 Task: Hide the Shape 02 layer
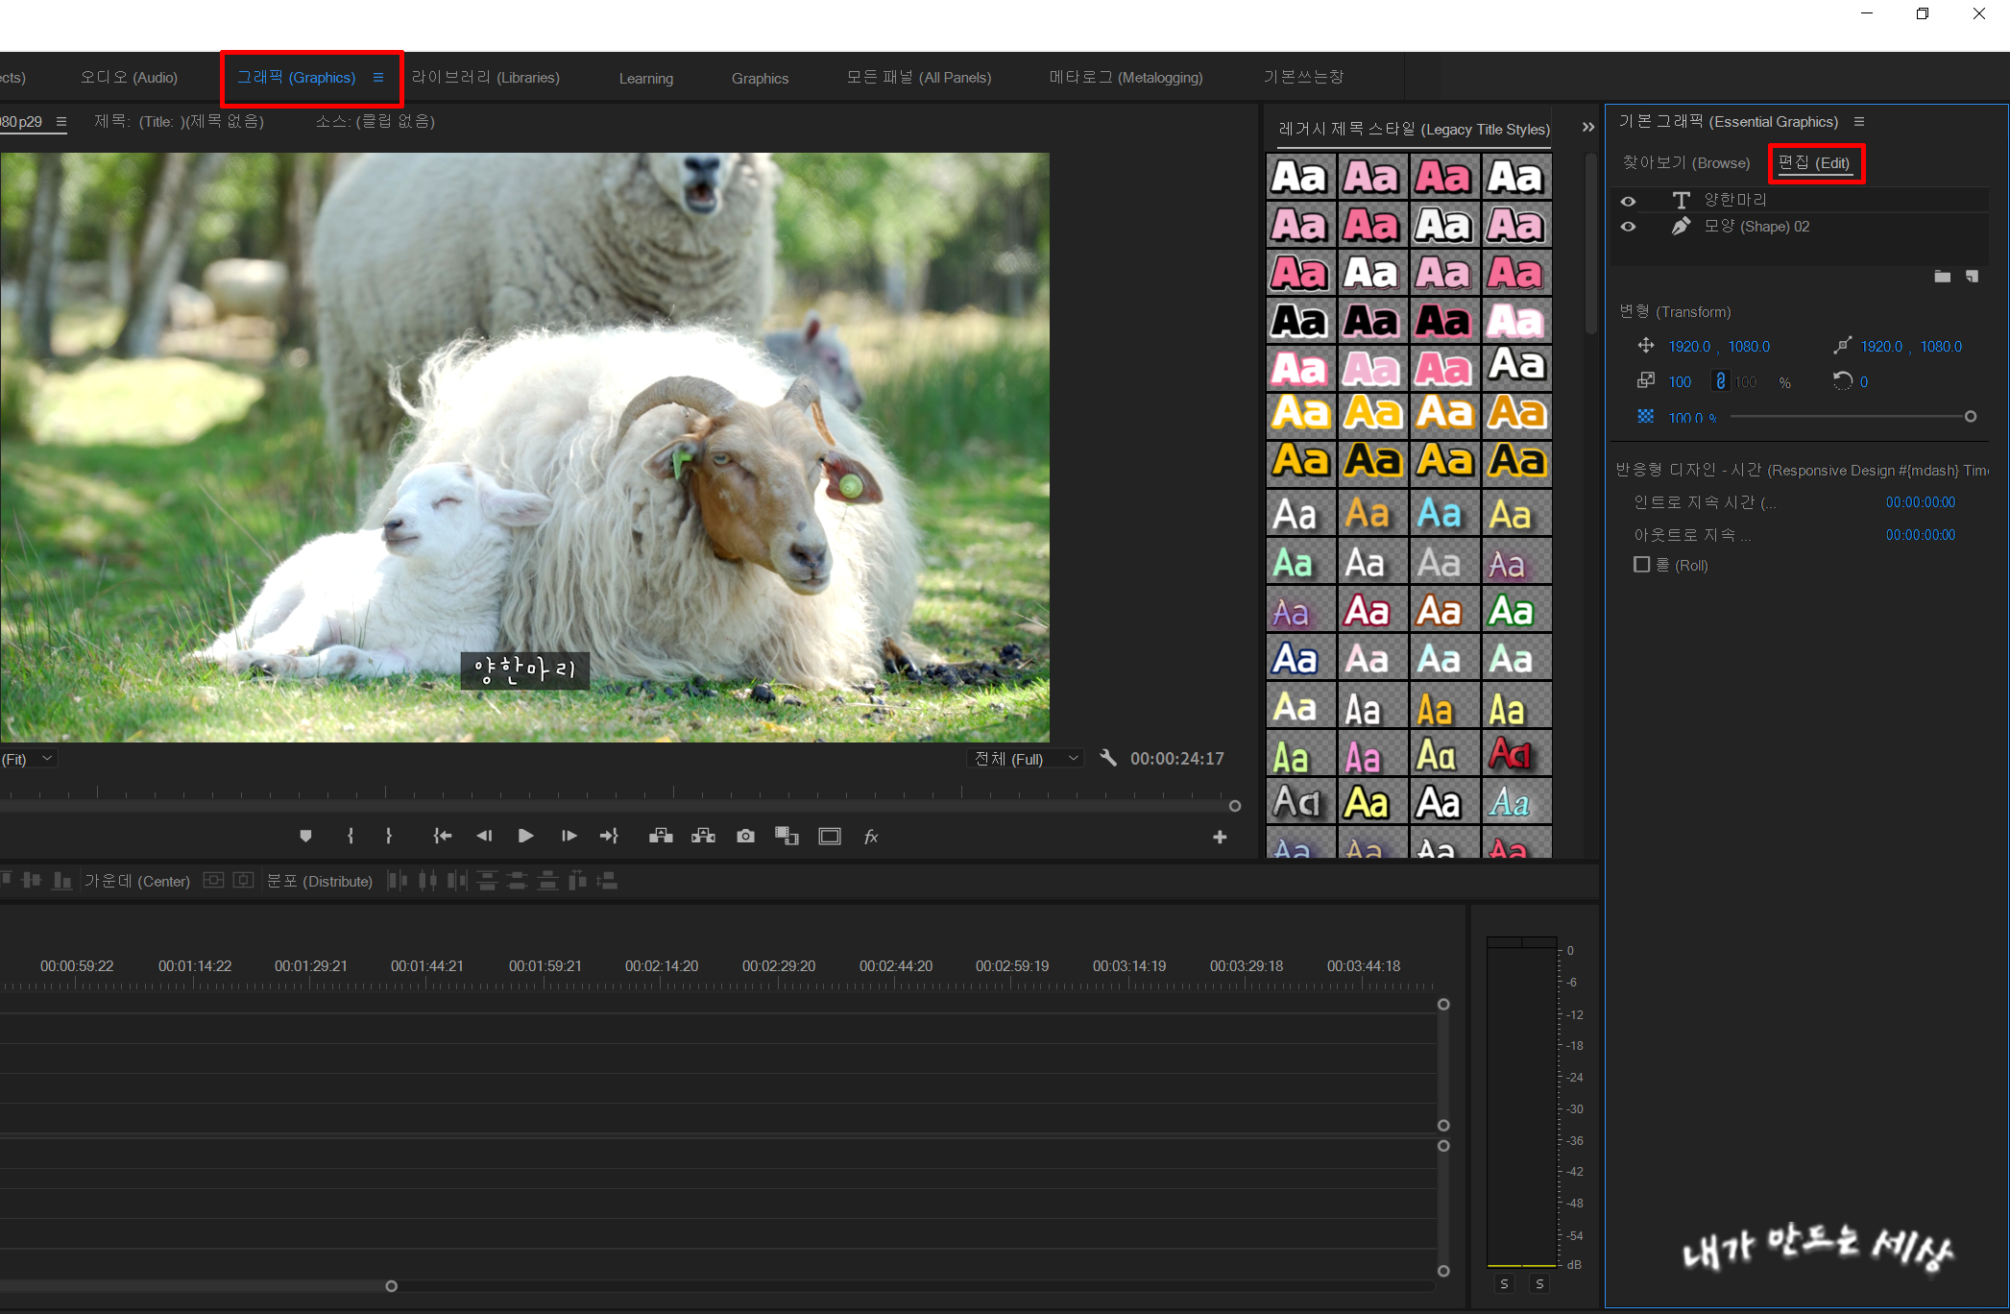pyautogui.click(x=1628, y=227)
